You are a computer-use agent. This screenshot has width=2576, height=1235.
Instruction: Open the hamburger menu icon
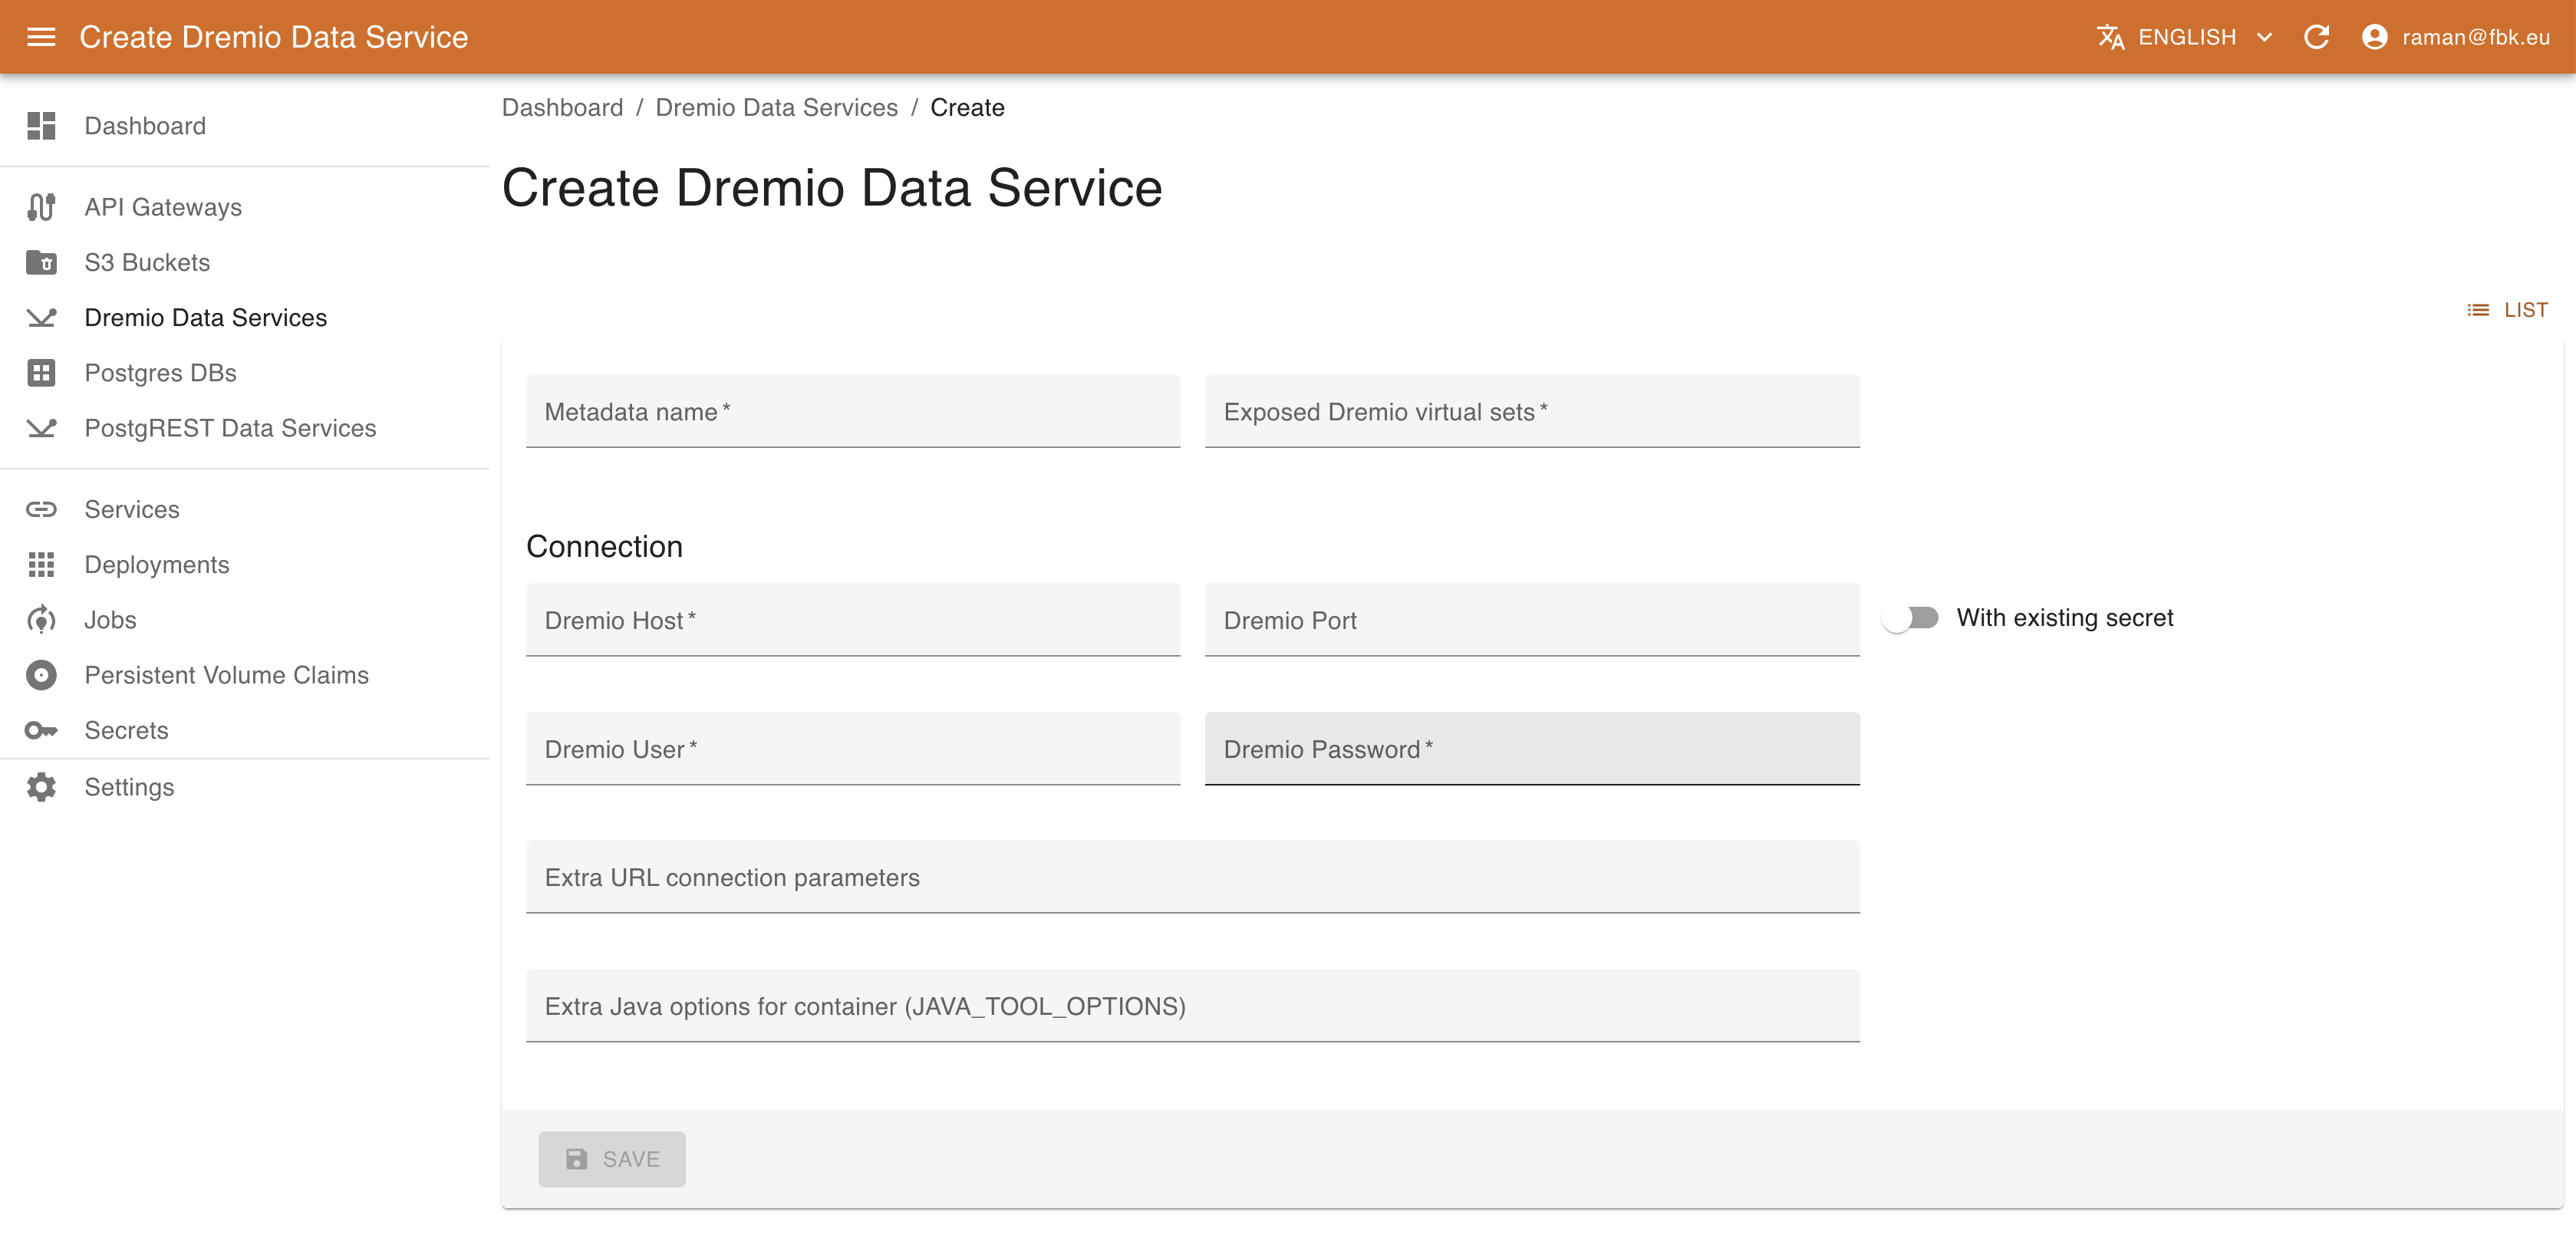[41, 37]
